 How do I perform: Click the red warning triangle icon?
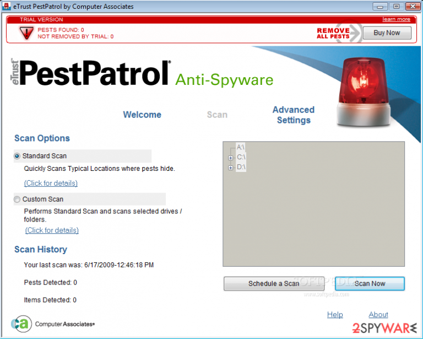coord(26,33)
